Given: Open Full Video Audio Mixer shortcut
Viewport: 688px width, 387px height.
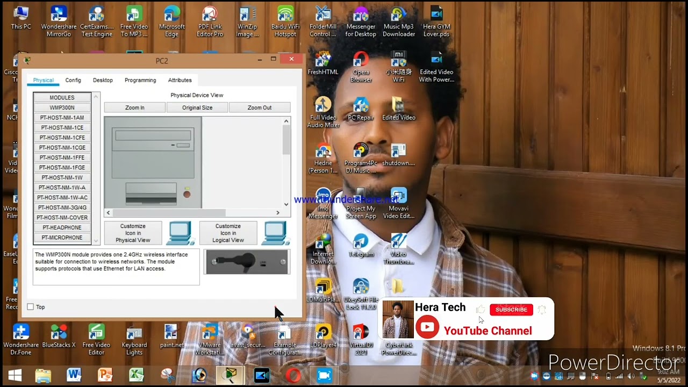Looking at the screenshot, I should click(323, 112).
